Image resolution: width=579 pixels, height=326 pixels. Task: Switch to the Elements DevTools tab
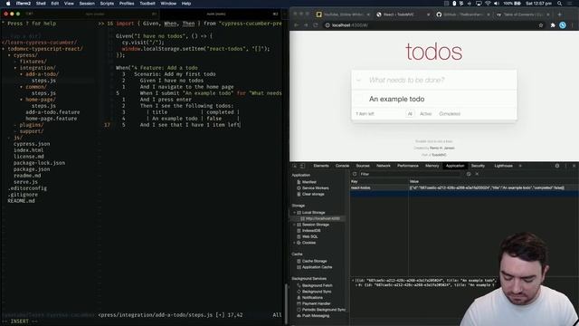(321, 166)
